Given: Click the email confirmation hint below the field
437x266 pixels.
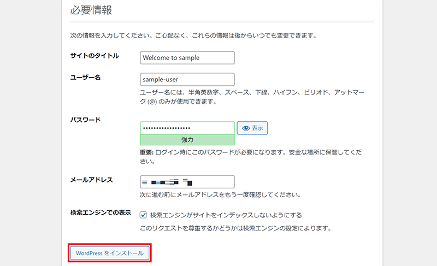Looking at the screenshot, I should [x=220, y=195].
